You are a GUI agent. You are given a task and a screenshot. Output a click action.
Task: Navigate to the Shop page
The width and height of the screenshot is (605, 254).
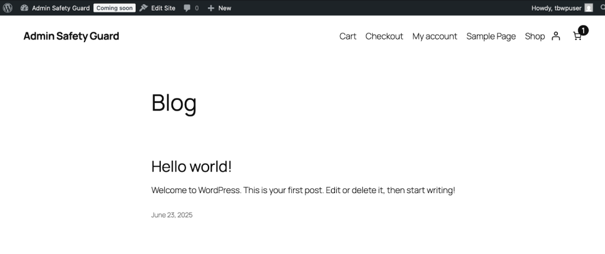[535, 36]
